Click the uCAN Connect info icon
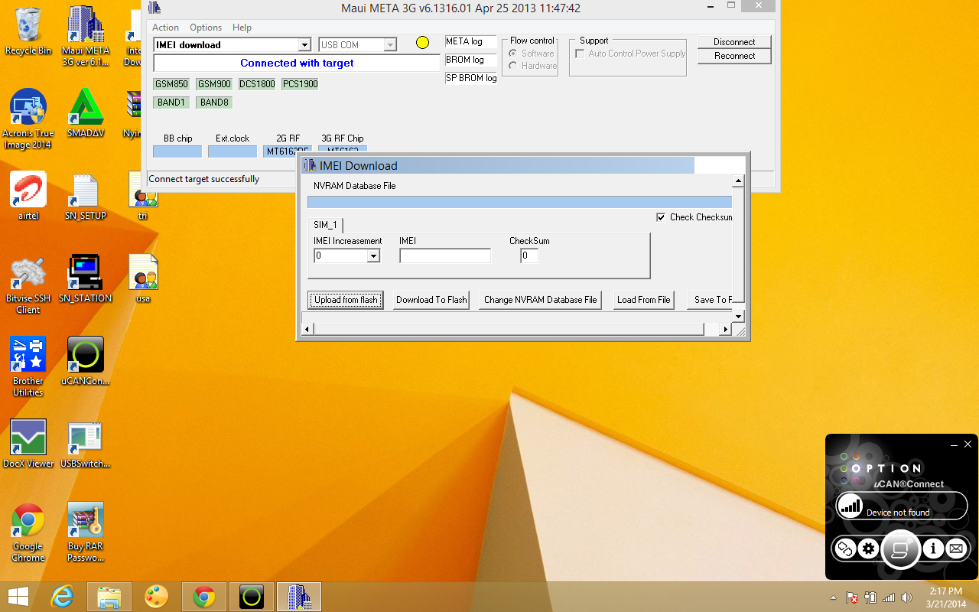The image size is (979, 612). [933, 549]
